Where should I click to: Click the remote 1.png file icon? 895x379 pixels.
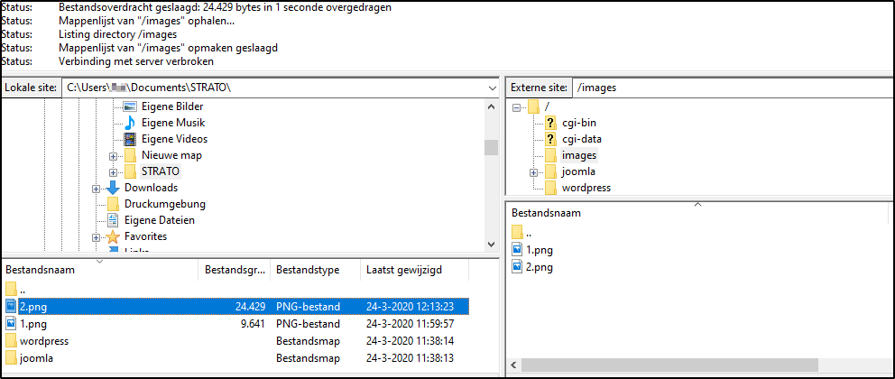(x=517, y=250)
